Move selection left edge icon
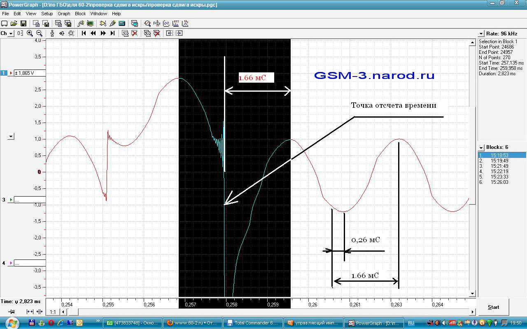 pos(169,33)
